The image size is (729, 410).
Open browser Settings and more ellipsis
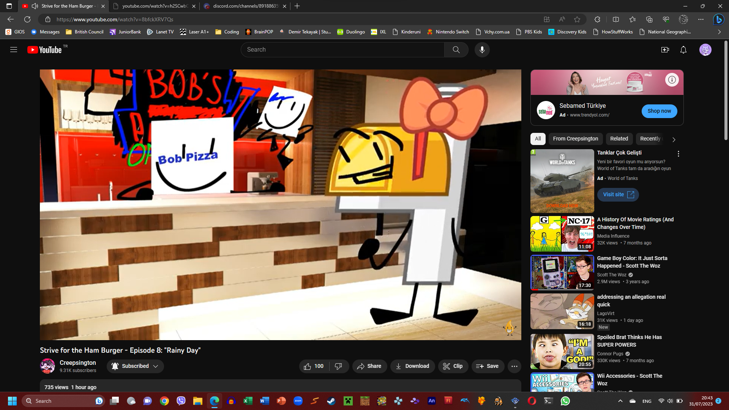[x=701, y=19]
